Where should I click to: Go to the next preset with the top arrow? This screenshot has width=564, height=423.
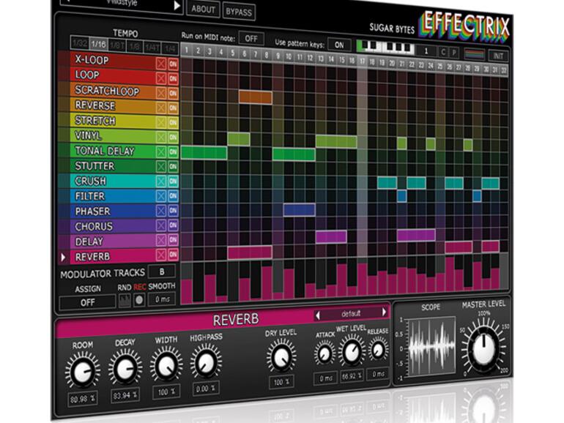(x=177, y=5)
